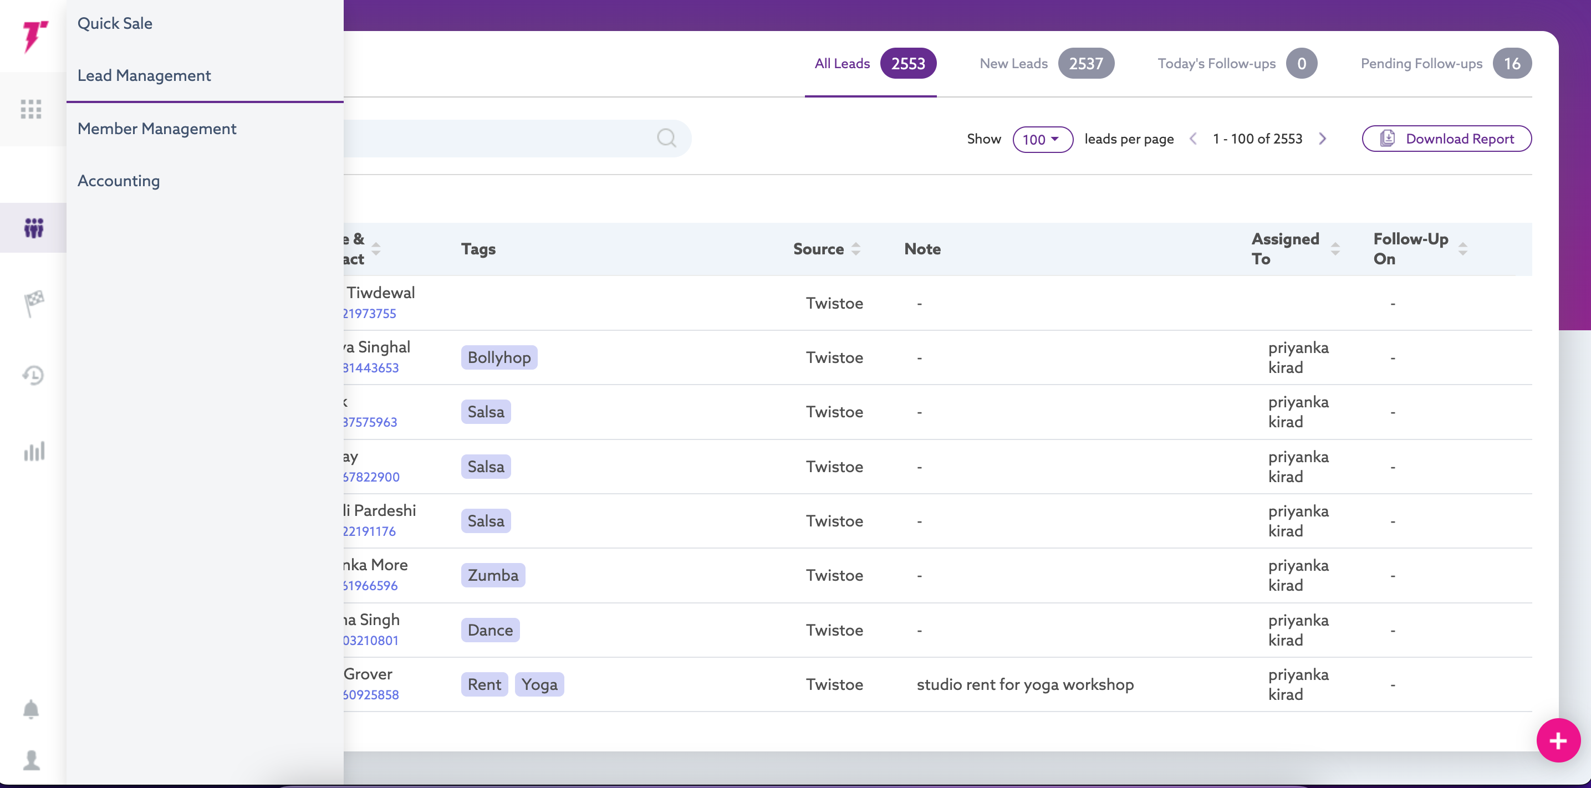The width and height of the screenshot is (1591, 788).
Task: Sort by Name & Contact column
Action: tap(375, 249)
